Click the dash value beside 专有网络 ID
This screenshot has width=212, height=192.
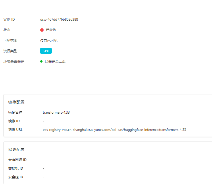tap(44, 160)
